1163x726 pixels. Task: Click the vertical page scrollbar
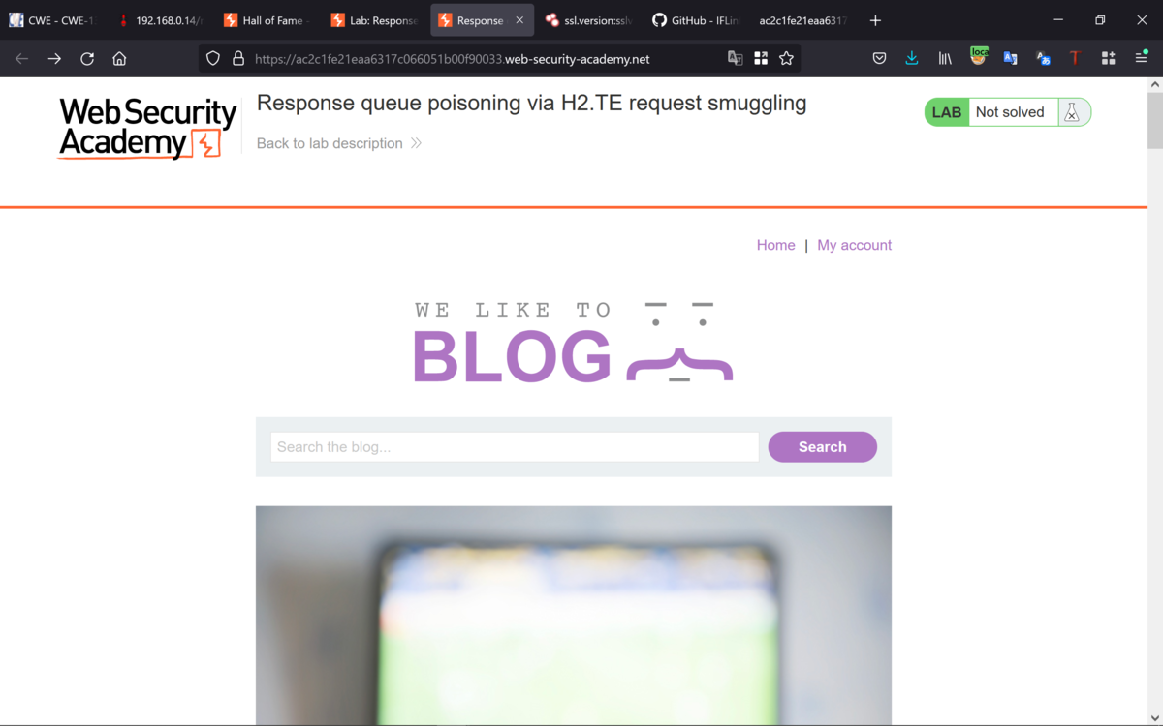tap(1154, 402)
